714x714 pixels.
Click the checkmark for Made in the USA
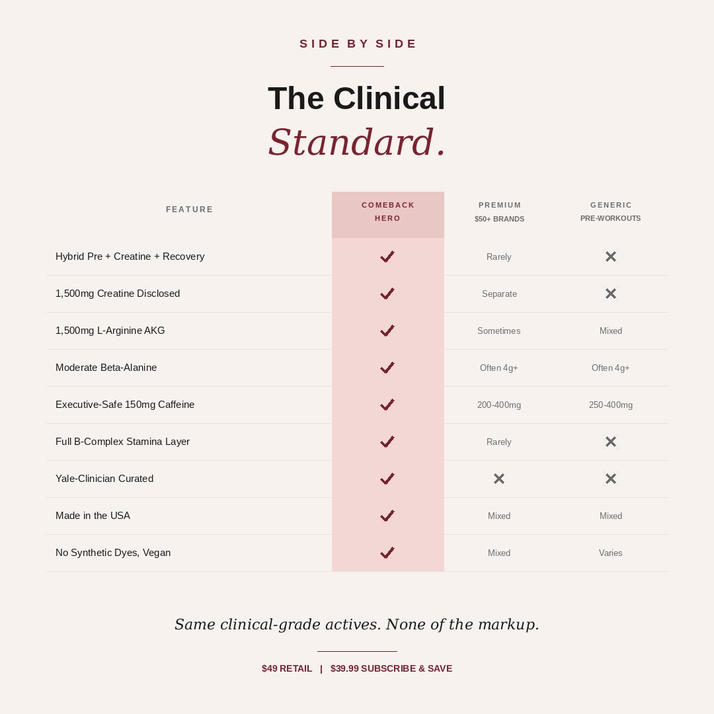pos(387,516)
